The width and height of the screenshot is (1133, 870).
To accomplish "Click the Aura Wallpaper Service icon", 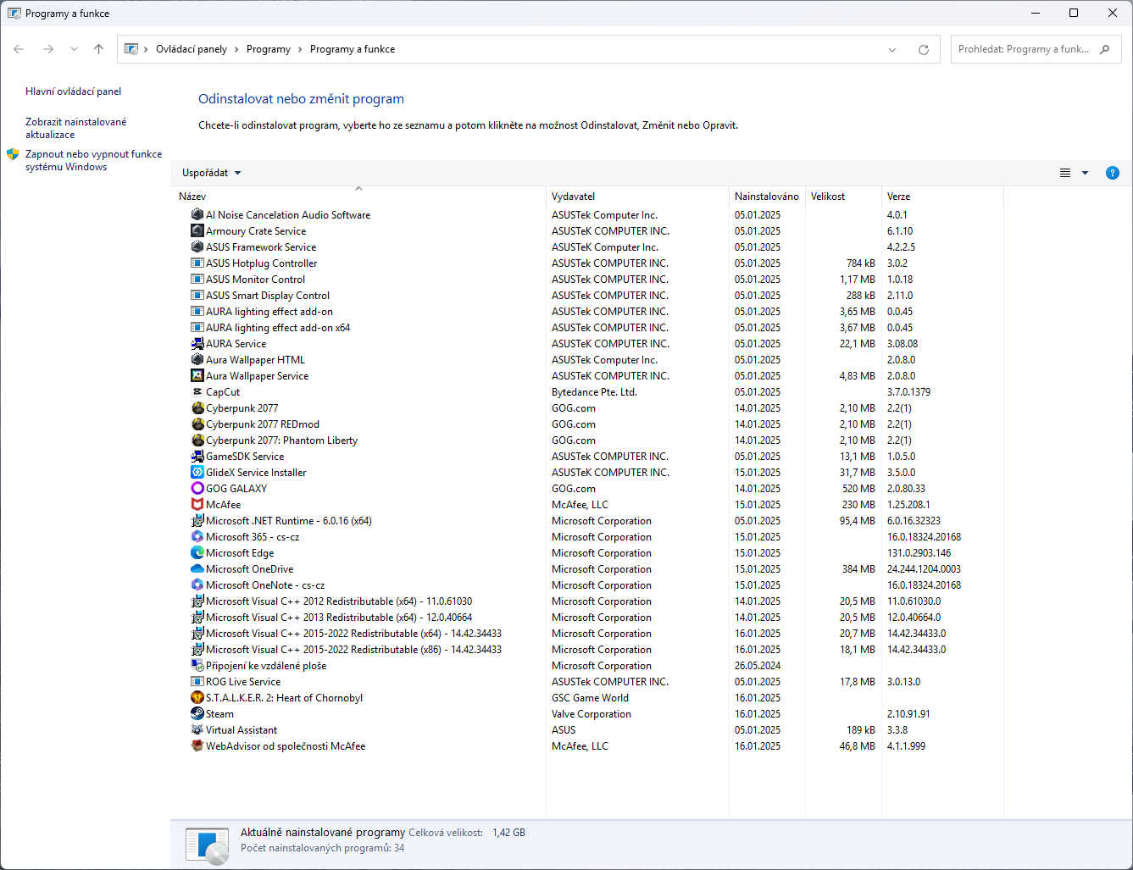I will click(x=197, y=376).
